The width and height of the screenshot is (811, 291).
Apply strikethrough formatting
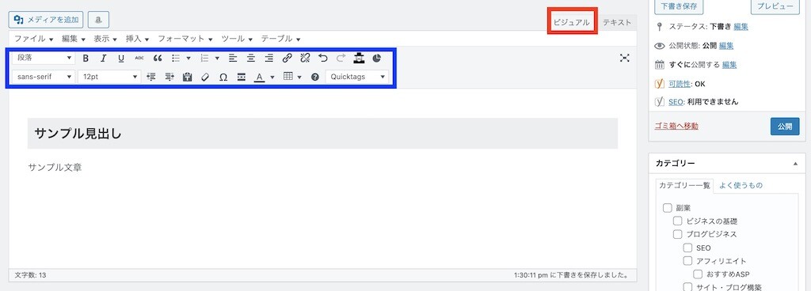139,59
